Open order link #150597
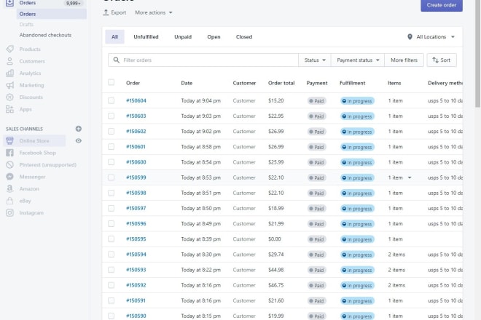The width and height of the screenshot is (481, 320). click(136, 208)
